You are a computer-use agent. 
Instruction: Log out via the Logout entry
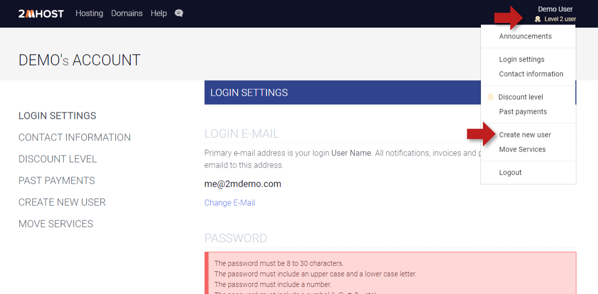510,172
